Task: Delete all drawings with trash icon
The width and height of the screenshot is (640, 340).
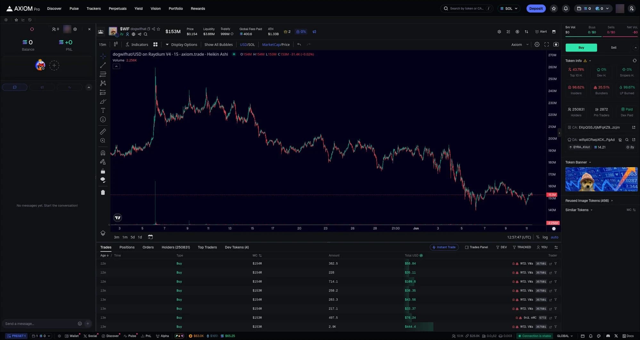Action: point(103,192)
